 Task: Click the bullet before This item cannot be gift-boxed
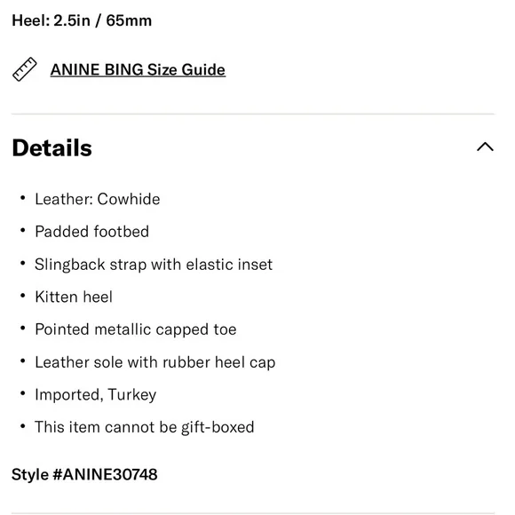point(23,426)
